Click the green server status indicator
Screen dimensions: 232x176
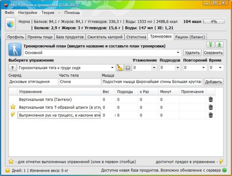[224, 170]
